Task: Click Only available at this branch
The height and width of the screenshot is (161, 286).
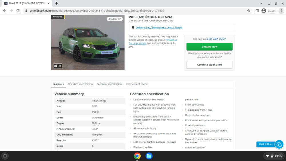Action: [149, 100]
